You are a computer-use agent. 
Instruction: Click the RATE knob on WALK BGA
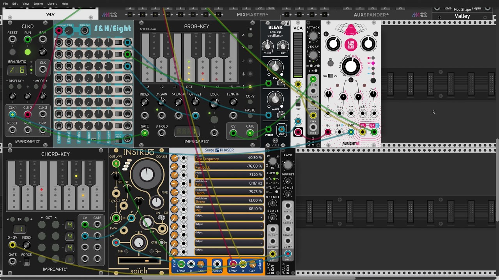[288, 165]
